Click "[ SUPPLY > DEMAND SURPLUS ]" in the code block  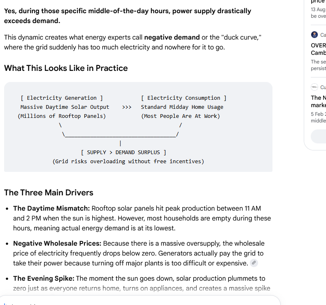123,152
